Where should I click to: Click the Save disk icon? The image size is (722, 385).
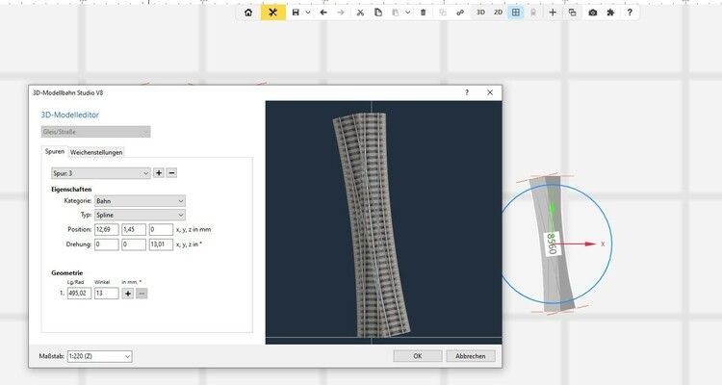296,13
